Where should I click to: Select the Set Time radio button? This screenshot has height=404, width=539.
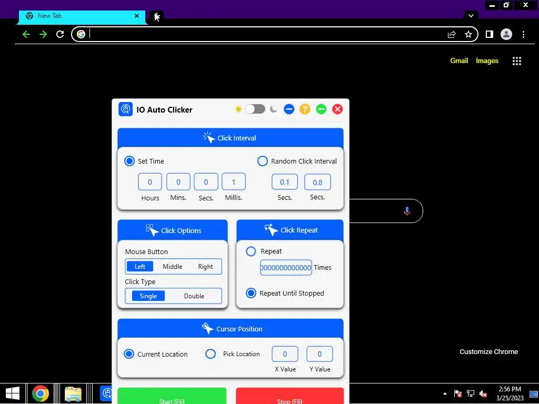point(129,161)
